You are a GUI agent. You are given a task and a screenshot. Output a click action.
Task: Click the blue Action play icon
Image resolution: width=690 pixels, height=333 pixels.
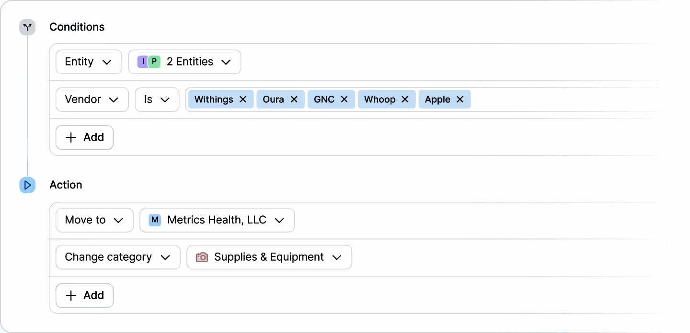coord(27,185)
